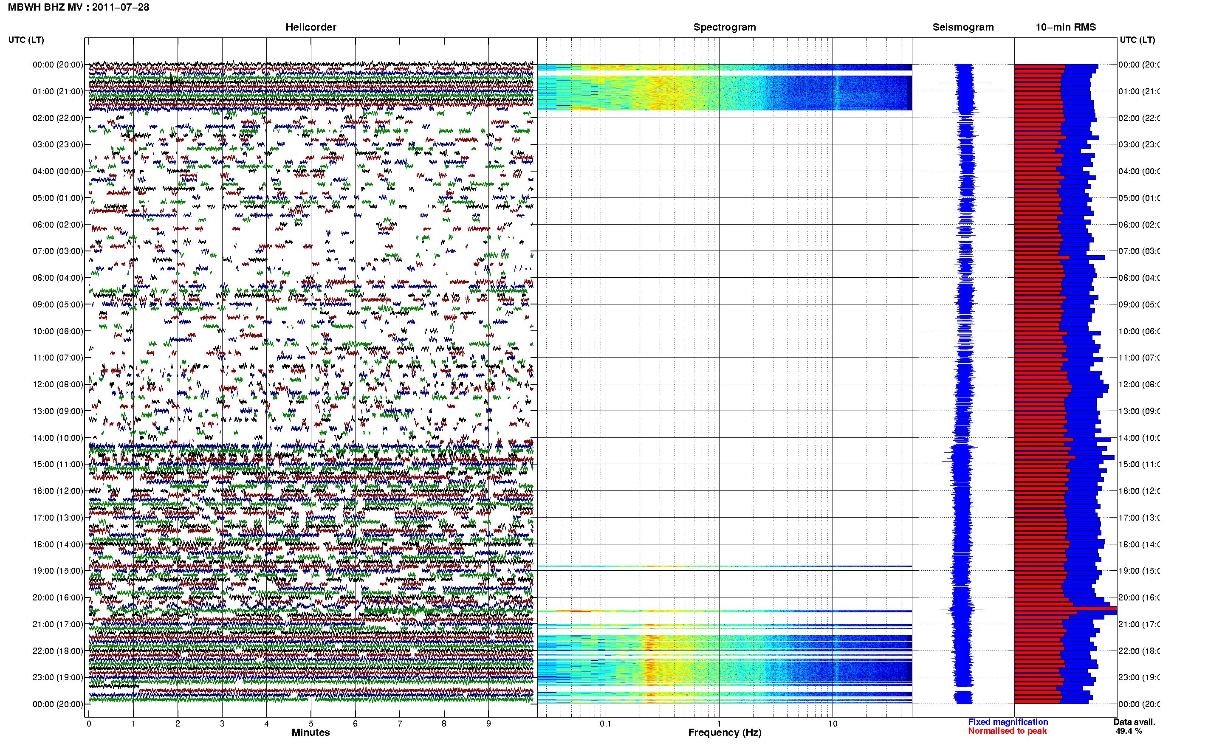Click the longest RMS bar after 20:00
The width and height of the screenshot is (1208, 755).
click(1065, 609)
